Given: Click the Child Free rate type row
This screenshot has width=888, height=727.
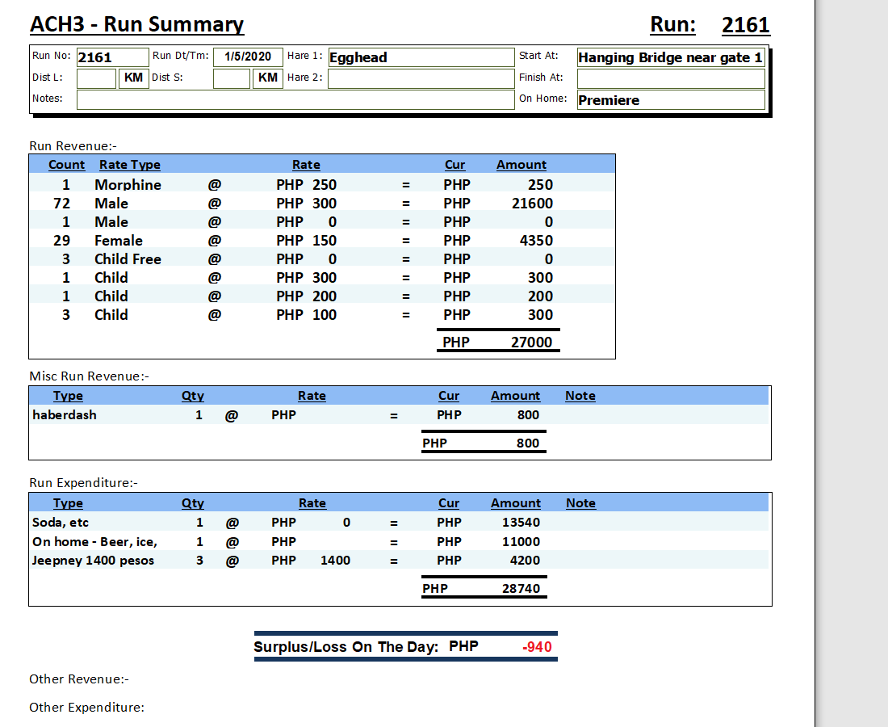Looking at the screenshot, I should pos(128,259).
